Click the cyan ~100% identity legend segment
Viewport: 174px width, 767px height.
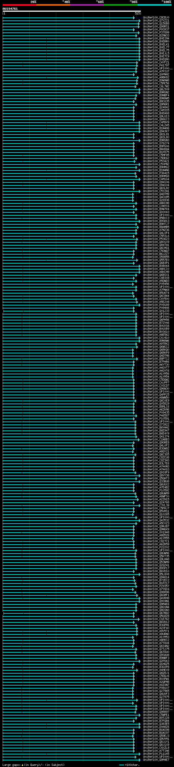coord(154,5)
